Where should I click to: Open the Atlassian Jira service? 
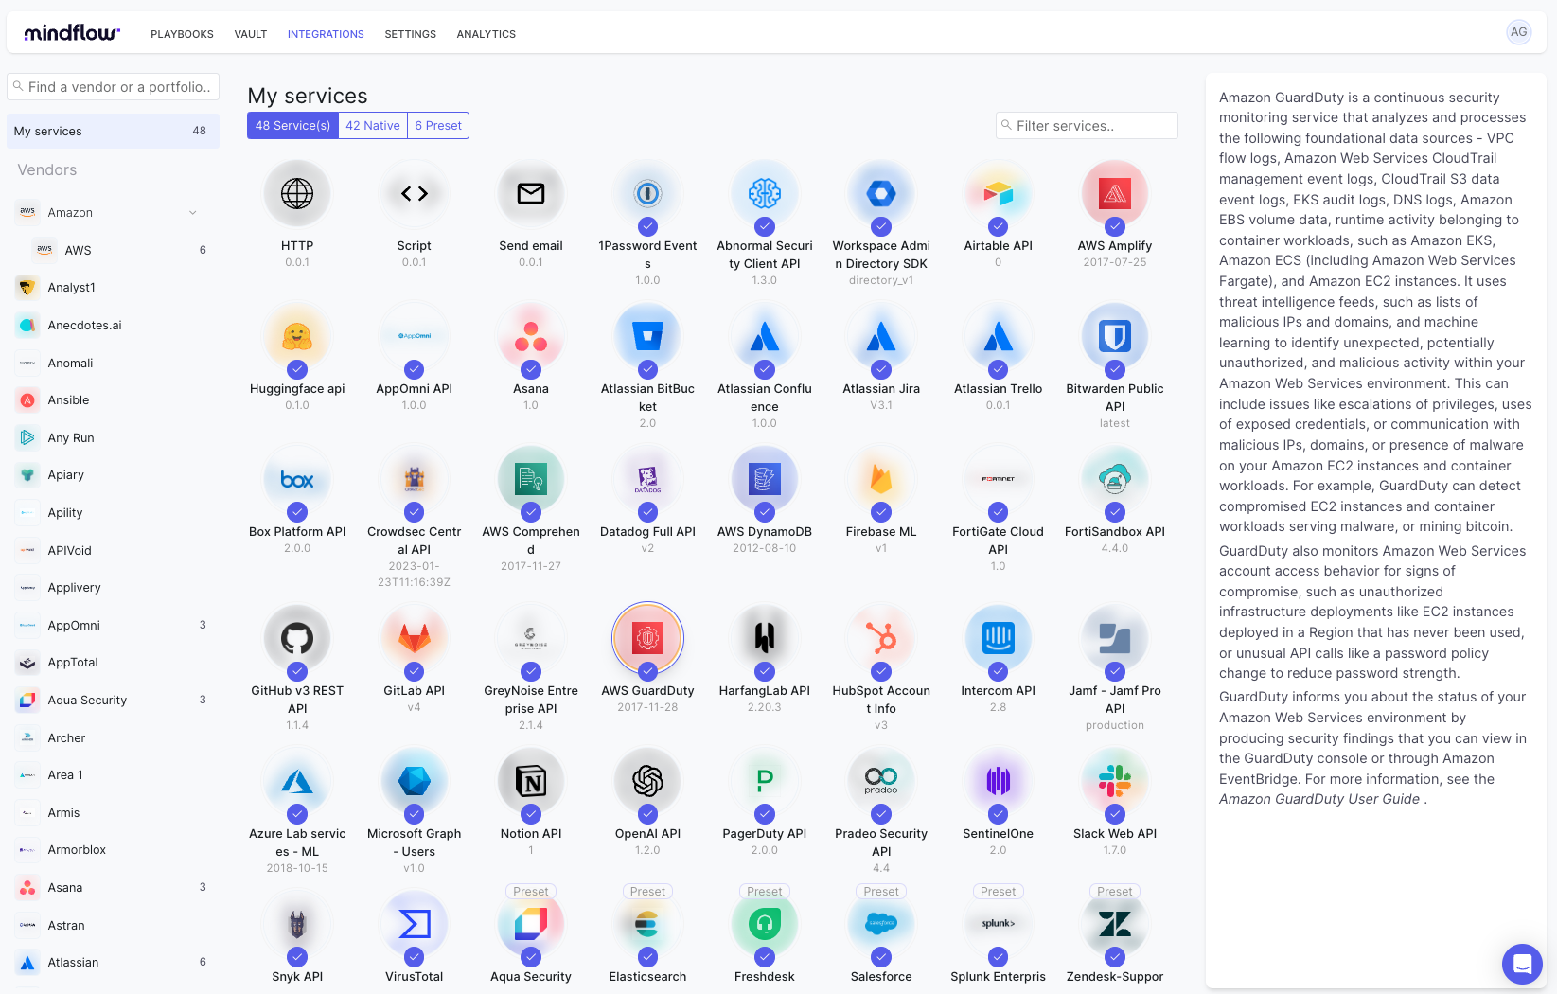tap(881, 336)
